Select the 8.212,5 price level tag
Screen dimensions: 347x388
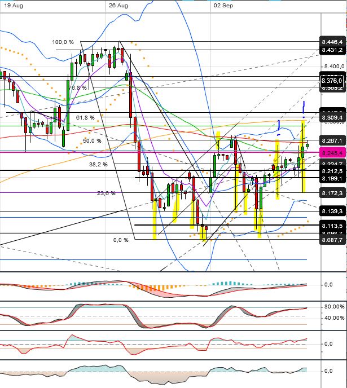[332, 171]
